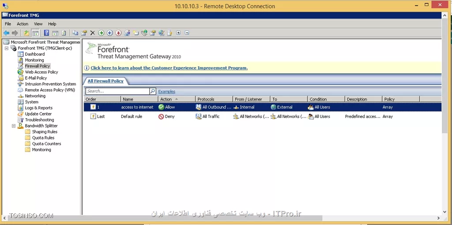The height and width of the screenshot is (225, 452).
Task: Click into the Search input field
Action: click(x=117, y=91)
